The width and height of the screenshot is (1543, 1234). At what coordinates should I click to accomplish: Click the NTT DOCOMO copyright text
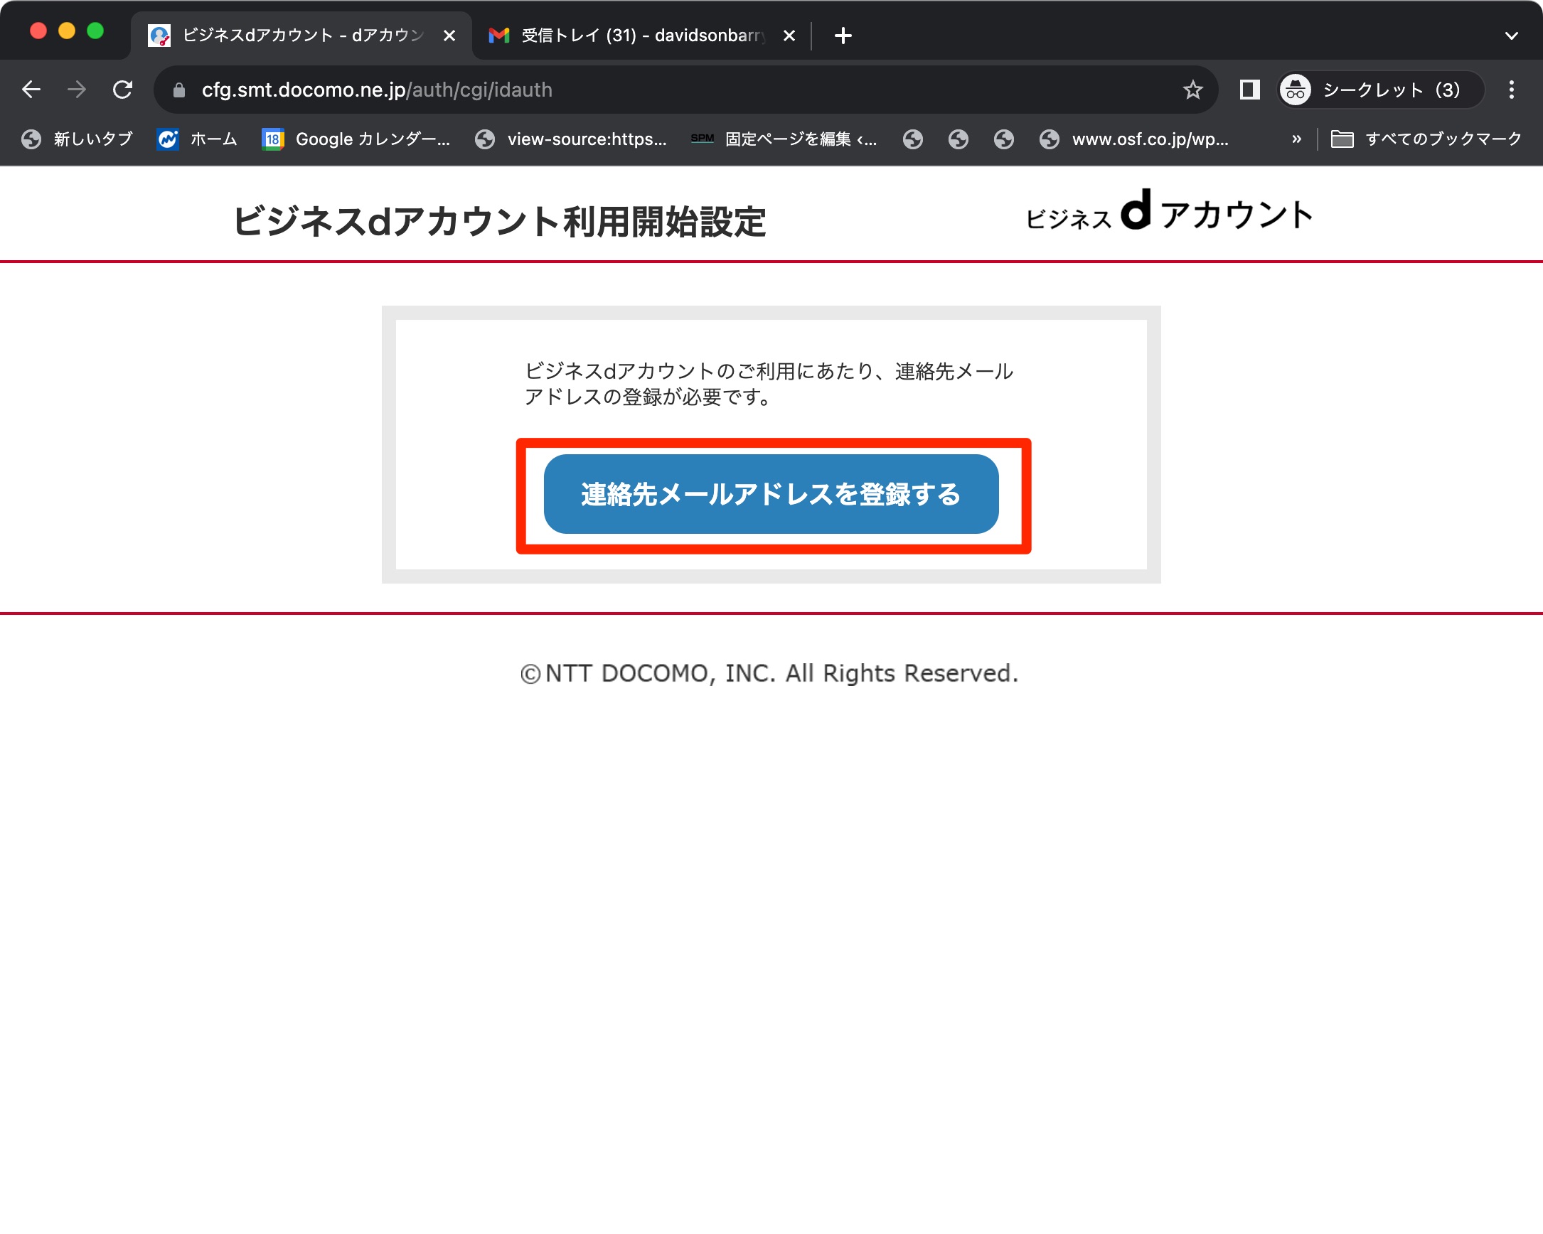coord(769,673)
